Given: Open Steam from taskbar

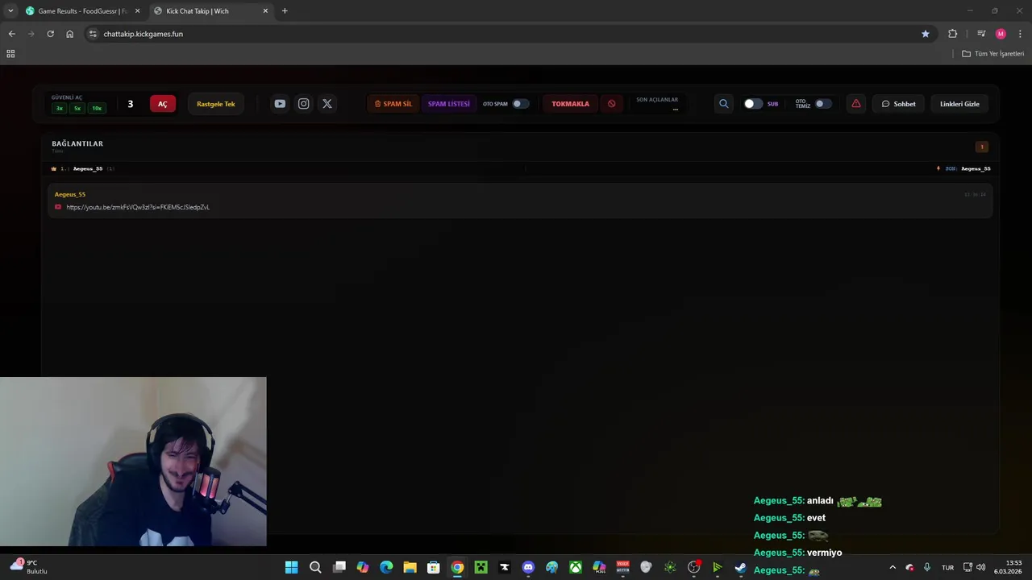Looking at the screenshot, I should [740, 567].
